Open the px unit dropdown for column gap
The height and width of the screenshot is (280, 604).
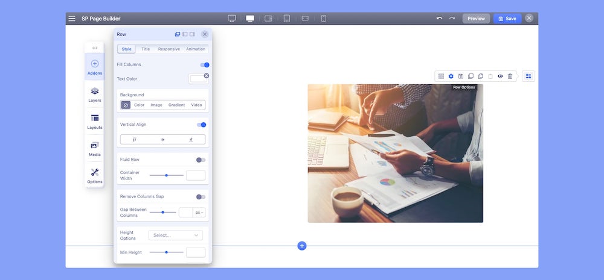(x=199, y=213)
